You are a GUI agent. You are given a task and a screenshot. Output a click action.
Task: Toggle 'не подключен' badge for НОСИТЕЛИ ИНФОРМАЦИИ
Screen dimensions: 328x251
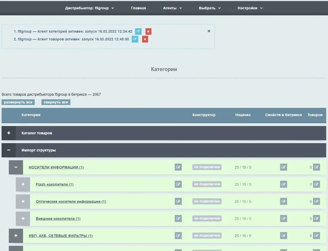[x=207, y=167]
